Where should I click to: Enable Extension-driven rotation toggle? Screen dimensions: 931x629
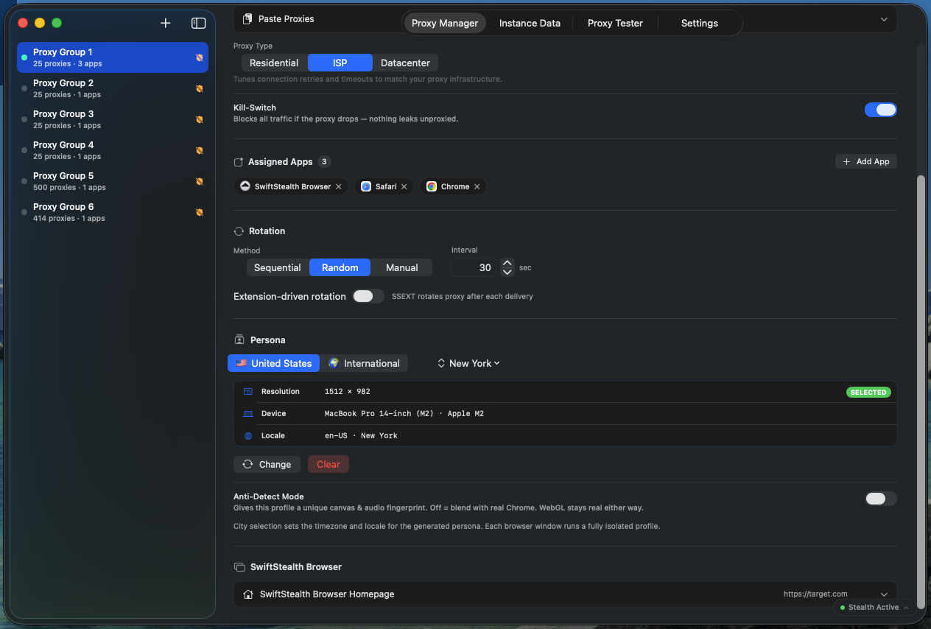tap(368, 296)
